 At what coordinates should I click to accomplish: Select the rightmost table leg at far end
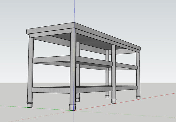pyautogui.click(x=138, y=75)
